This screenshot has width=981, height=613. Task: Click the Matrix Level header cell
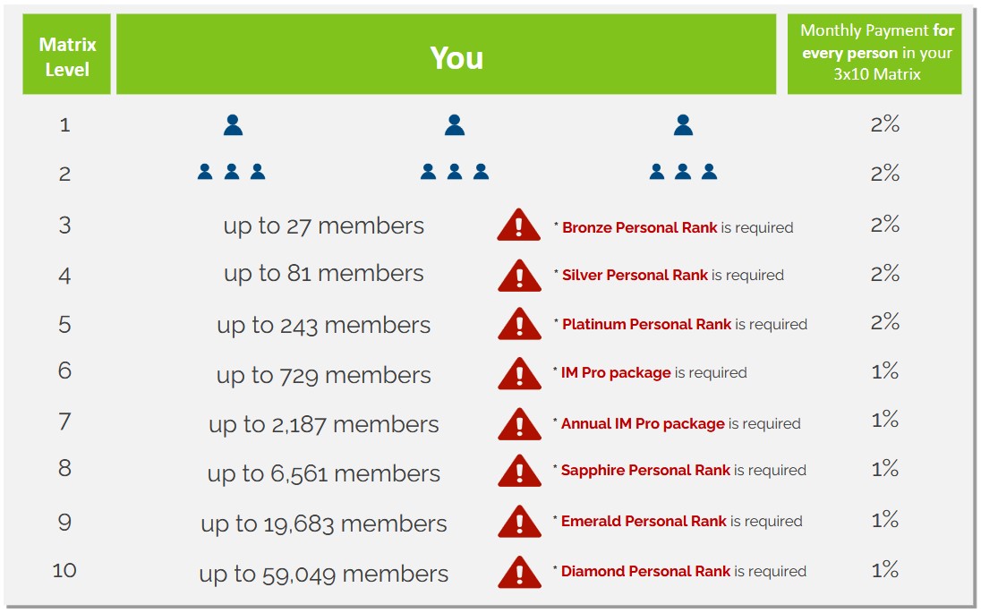pyautogui.click(x=67, y=55)
